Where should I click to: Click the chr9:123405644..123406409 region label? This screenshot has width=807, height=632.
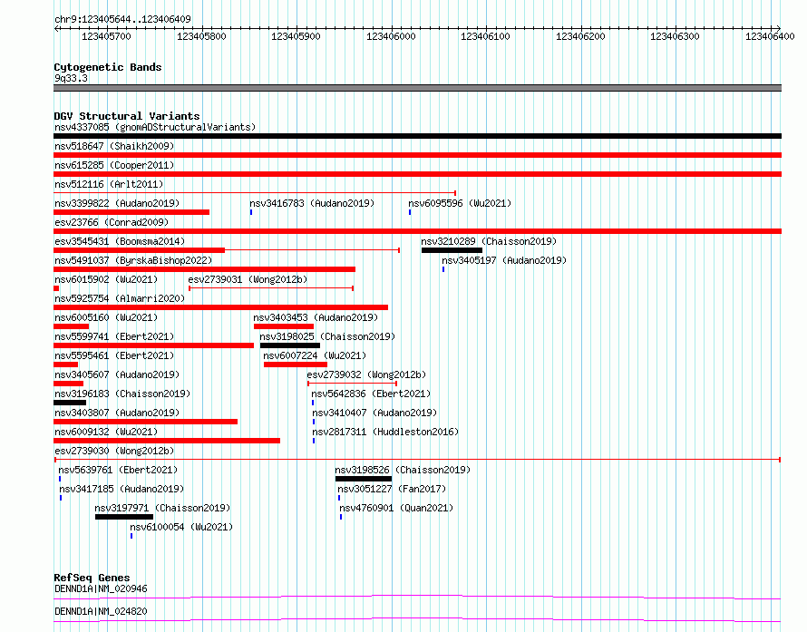122,19
